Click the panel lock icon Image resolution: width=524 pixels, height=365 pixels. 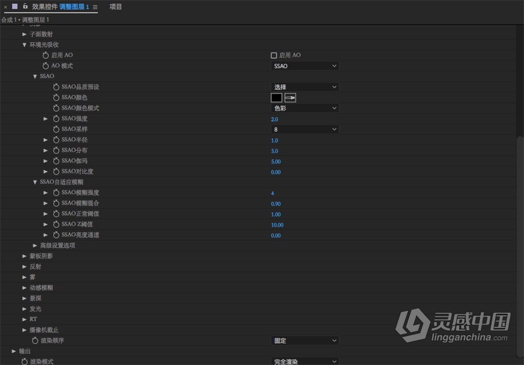pyautogui.click(x=25, y=6)
